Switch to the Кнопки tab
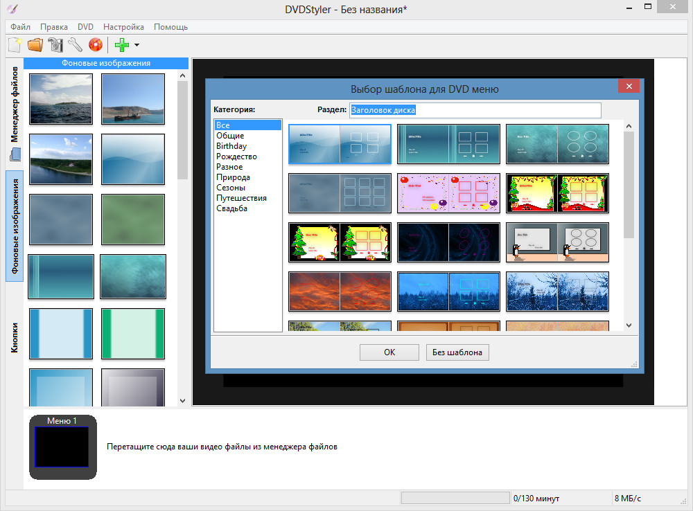The height and width of the screenshot is (511, 693). point(15,337)
